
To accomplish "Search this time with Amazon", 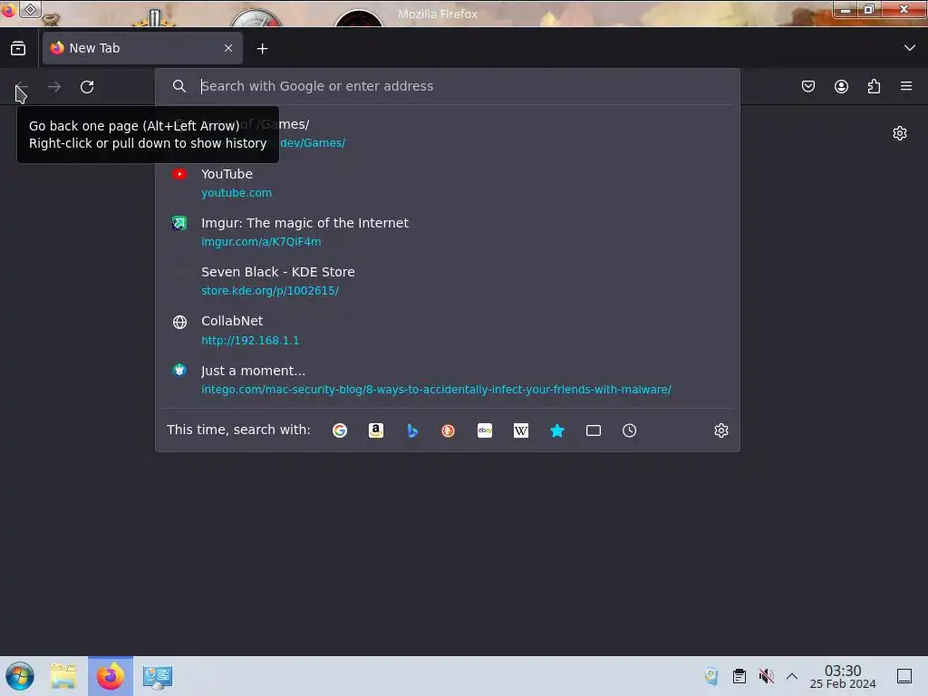I will [x=376, y=430].
